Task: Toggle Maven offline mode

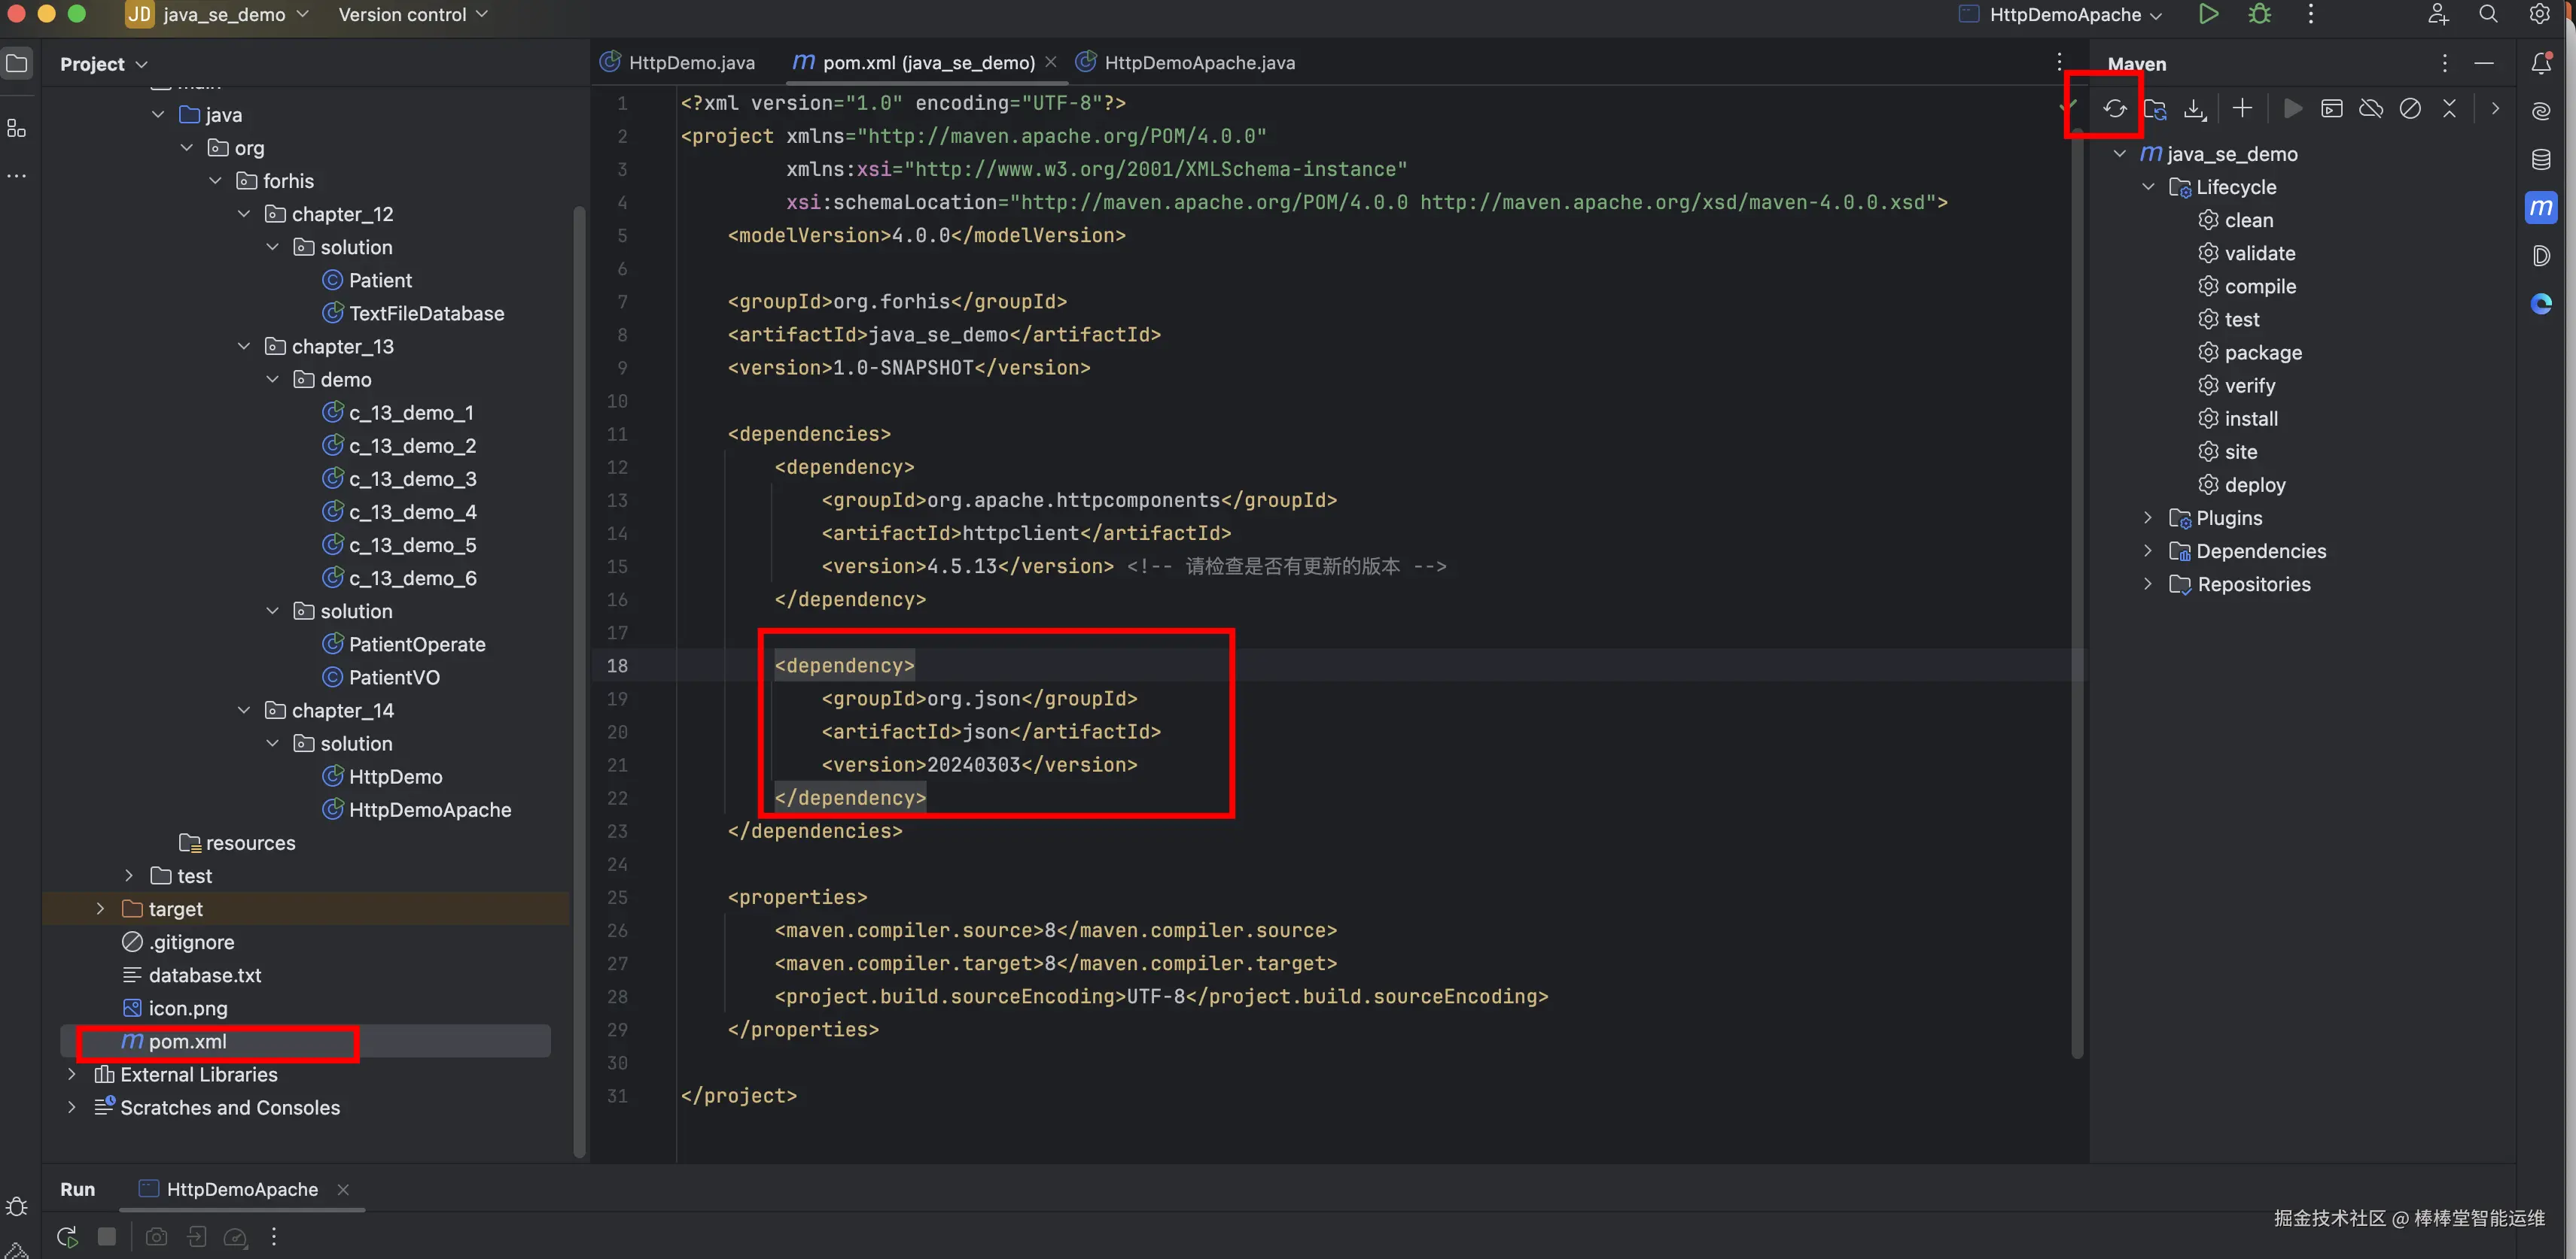Action: (2371, 109)
